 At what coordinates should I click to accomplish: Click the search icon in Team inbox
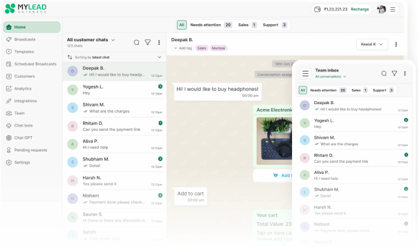[x=383, y=73]
